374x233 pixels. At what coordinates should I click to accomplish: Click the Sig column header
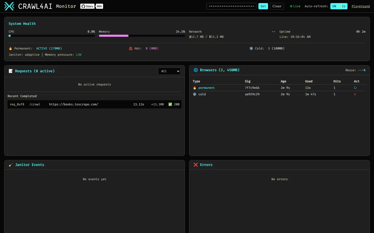(x=248, y=81)
